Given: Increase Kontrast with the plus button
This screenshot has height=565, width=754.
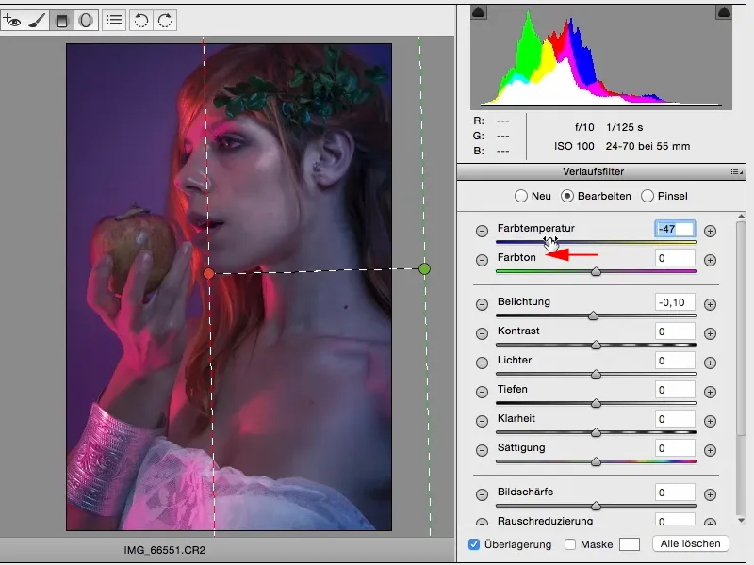Looking at the screenshot, I should pyautogui.click(x=711, y=331).
